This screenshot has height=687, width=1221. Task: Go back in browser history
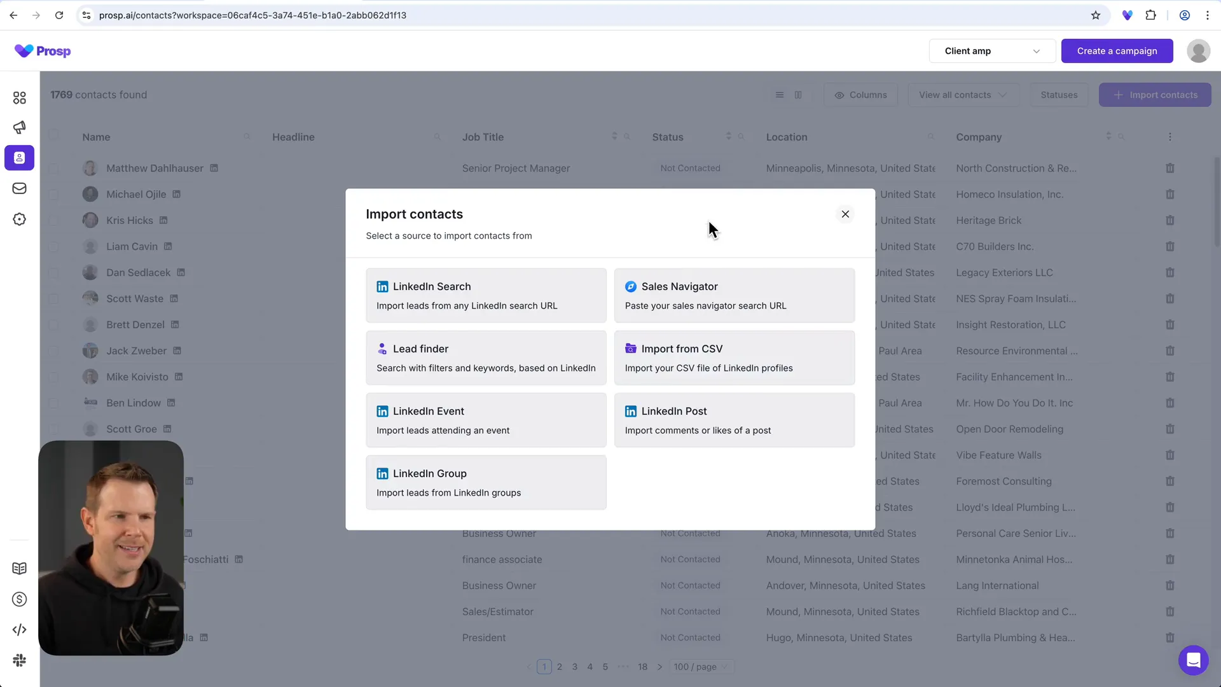click(x=13, y=15)
